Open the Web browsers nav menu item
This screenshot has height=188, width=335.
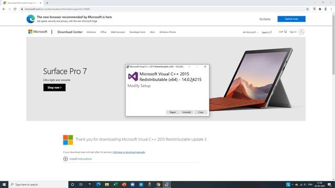(x=118, y=32)
